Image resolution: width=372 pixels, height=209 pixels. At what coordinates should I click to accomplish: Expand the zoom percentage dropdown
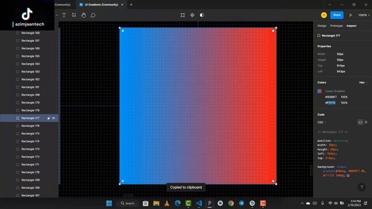click(x=364, y=15)
